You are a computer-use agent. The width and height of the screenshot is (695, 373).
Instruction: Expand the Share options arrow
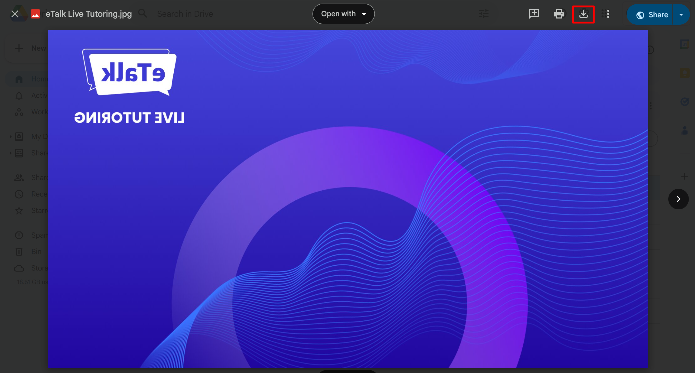pos(681,15)
